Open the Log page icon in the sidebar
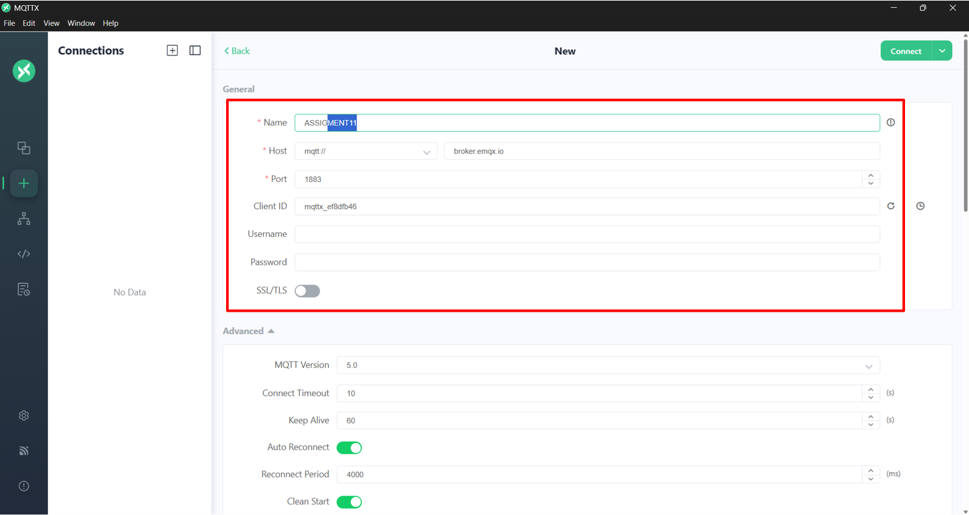Image resolution: width=969 pixels, height=515 pixels. click(24, 288)
